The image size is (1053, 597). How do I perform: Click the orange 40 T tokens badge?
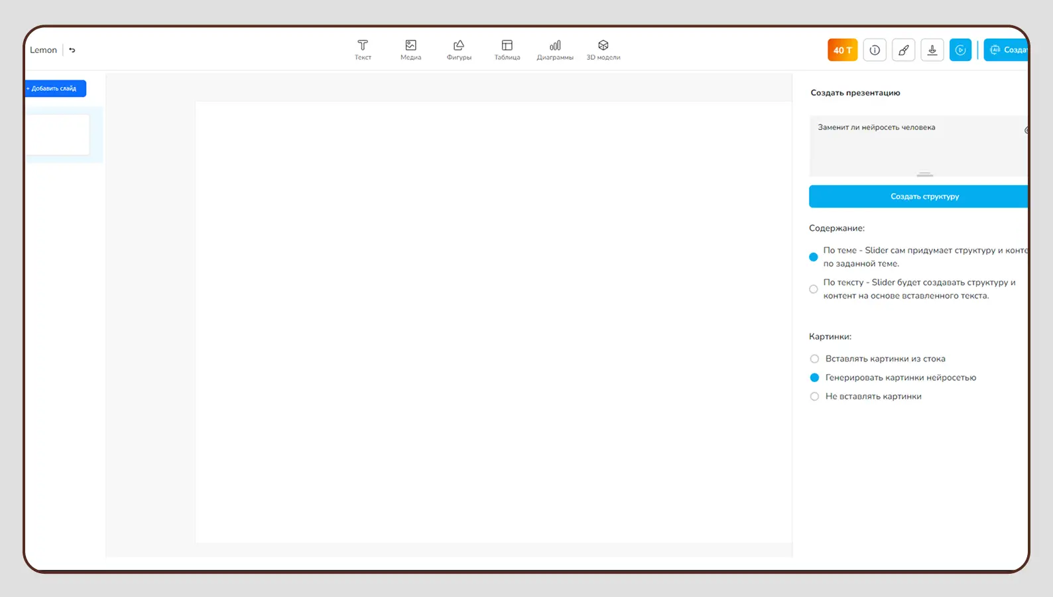pos(842,50)
